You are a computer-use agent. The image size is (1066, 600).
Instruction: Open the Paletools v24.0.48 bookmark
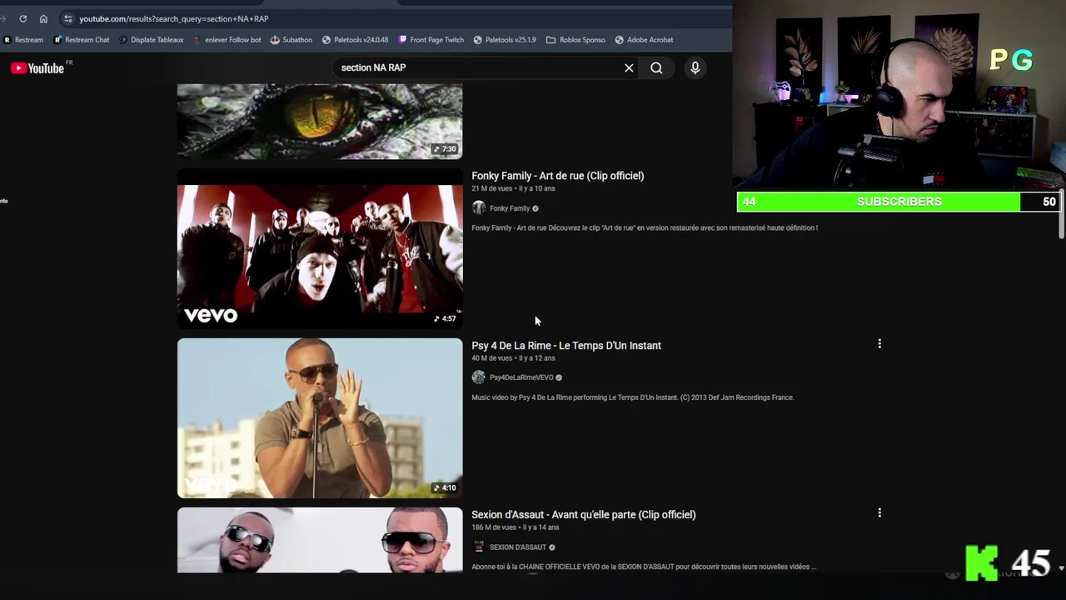click(355, 39)
